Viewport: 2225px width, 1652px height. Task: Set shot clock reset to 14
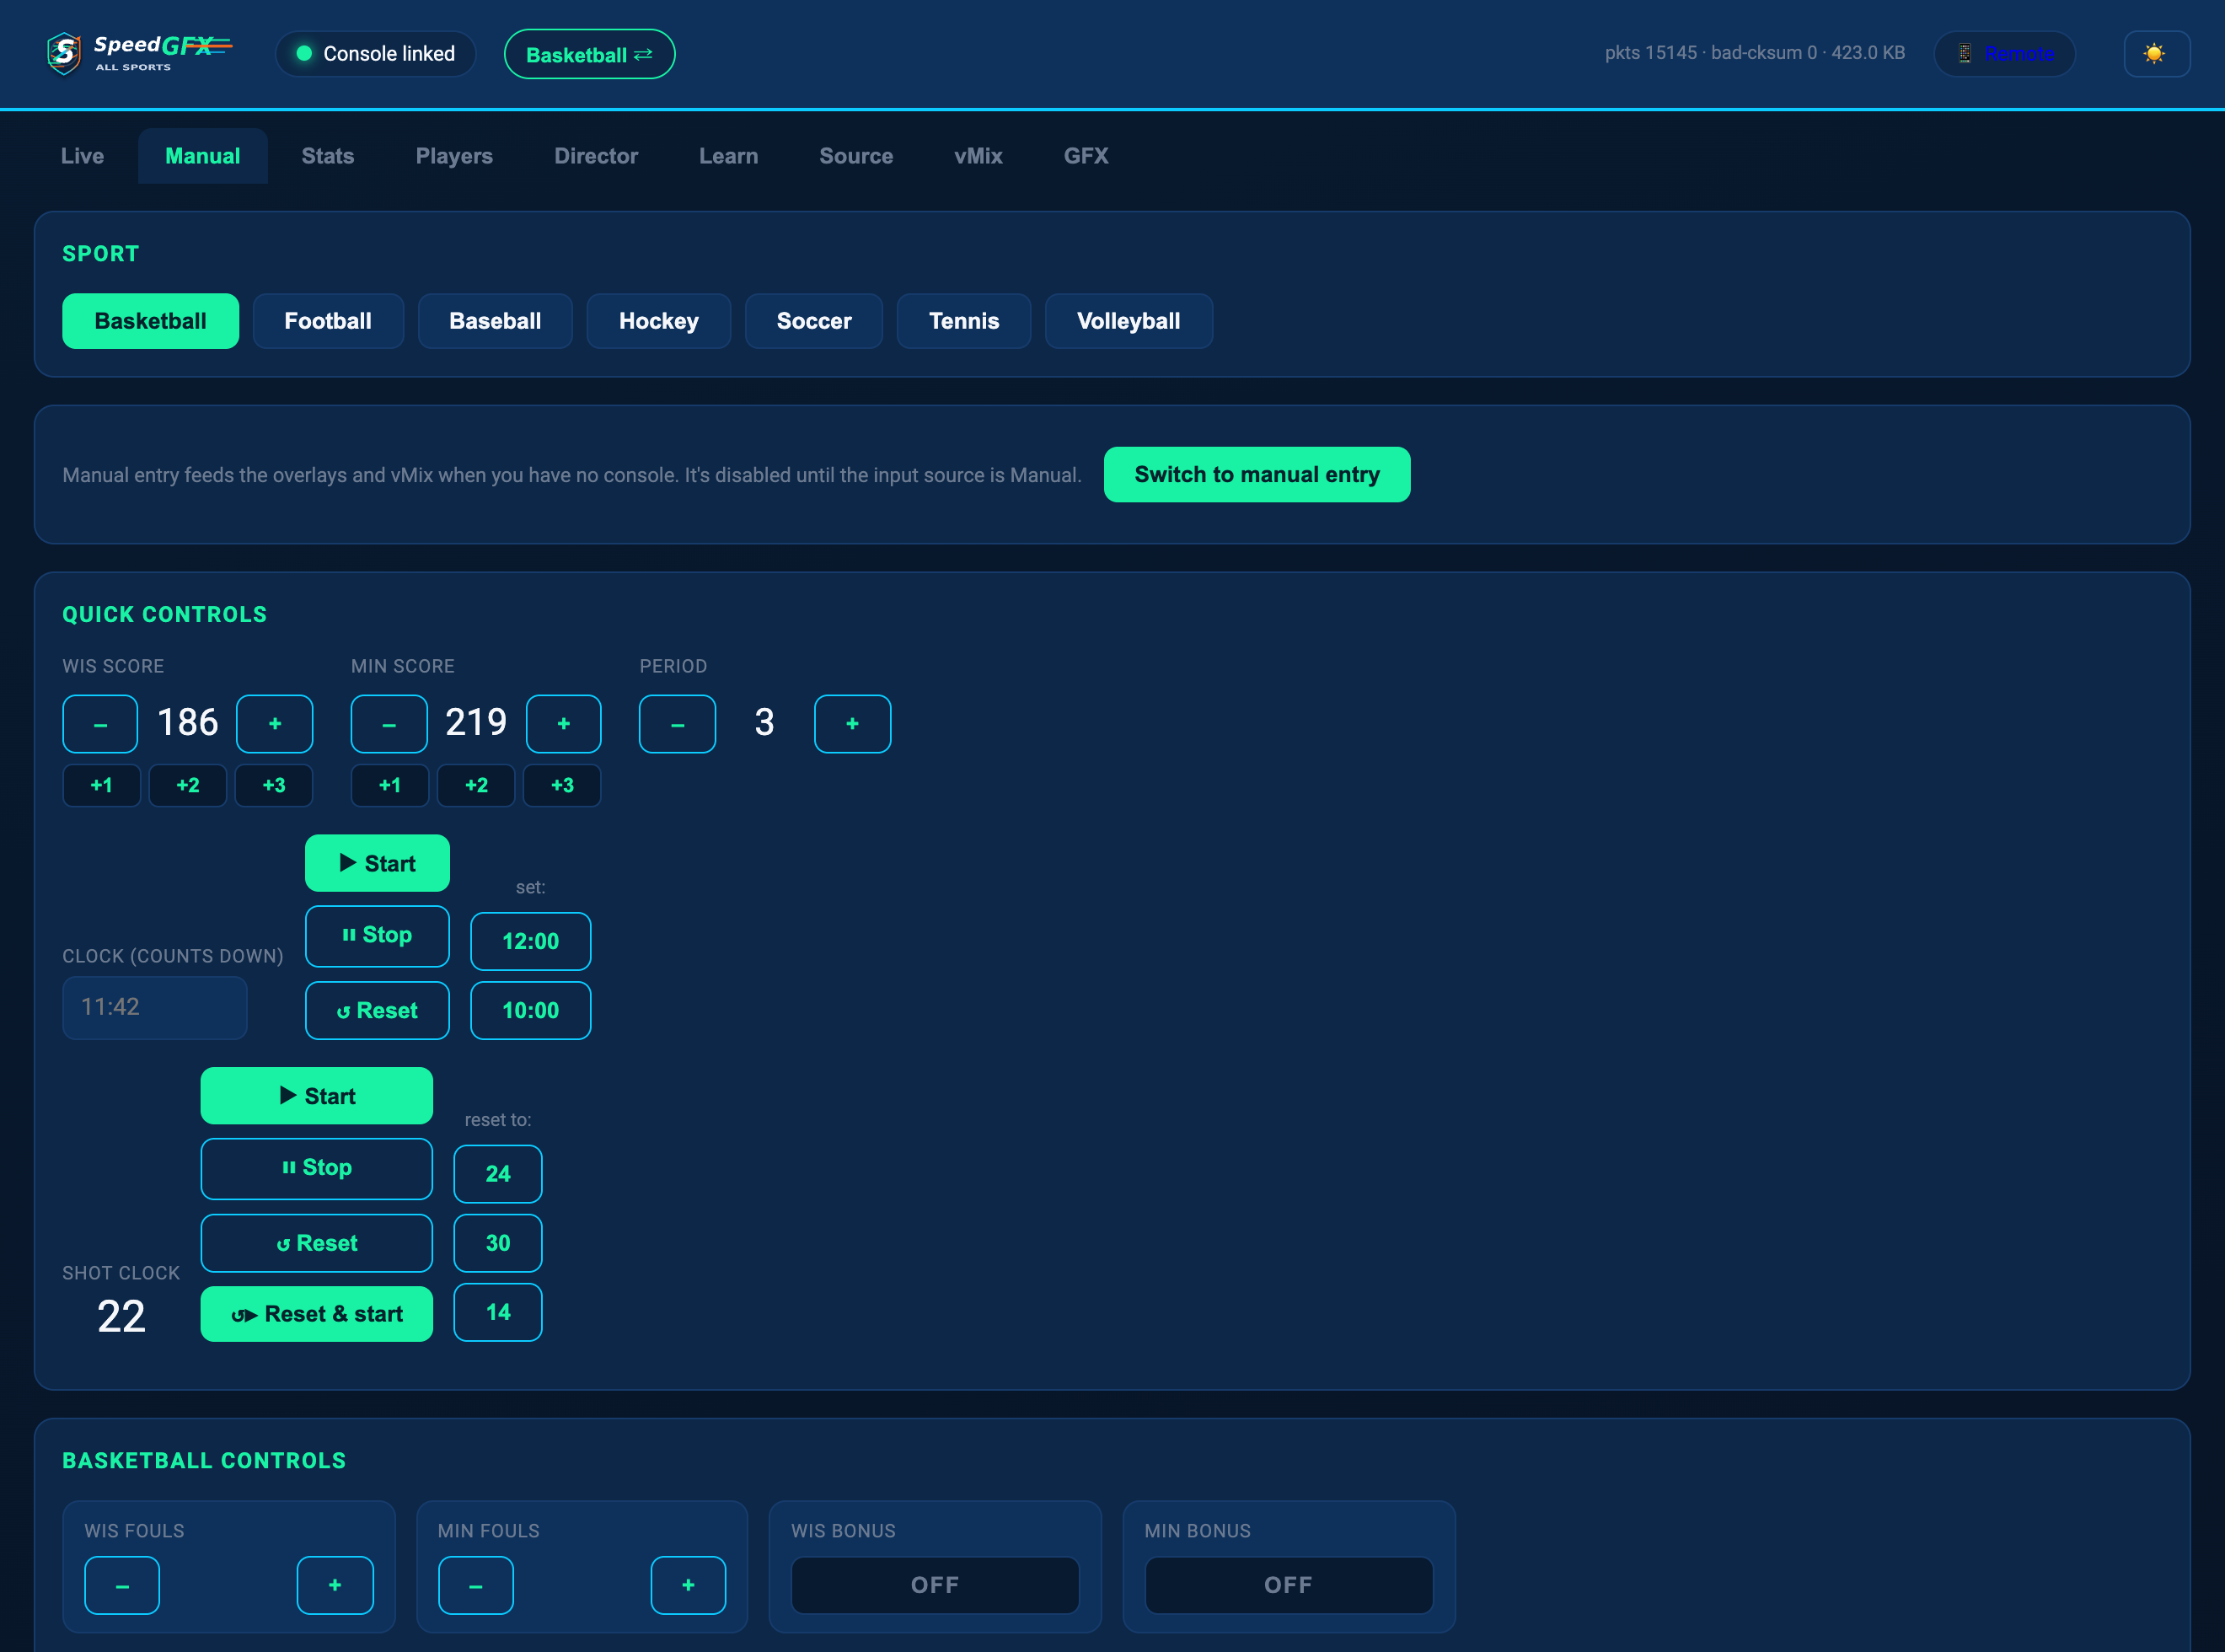pos(498,1312)
